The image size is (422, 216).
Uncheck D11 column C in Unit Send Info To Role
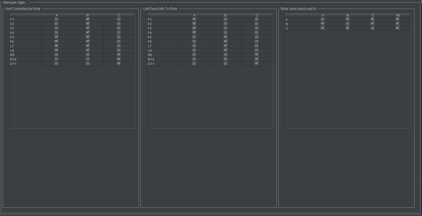(257, 64)
